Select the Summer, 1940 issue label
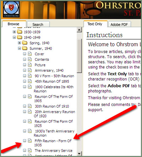 (41, 49)
